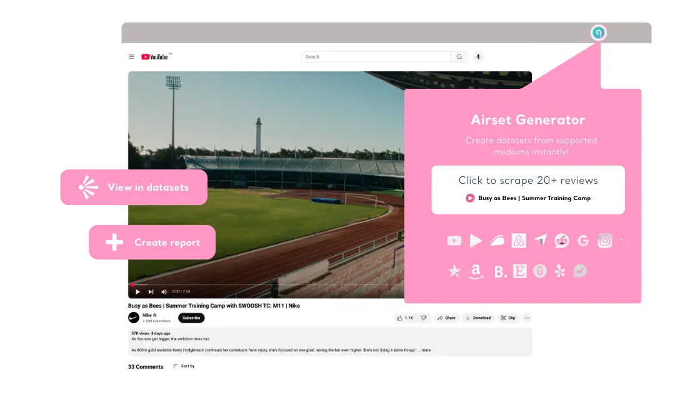Open the YouTube hamburger menu

[131, 56]
